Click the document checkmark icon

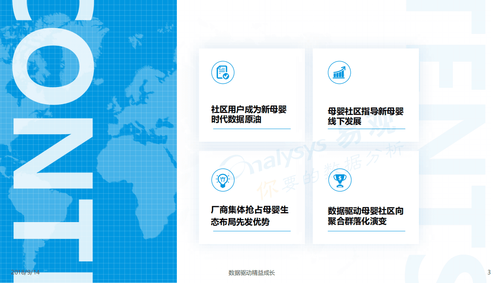223,72
